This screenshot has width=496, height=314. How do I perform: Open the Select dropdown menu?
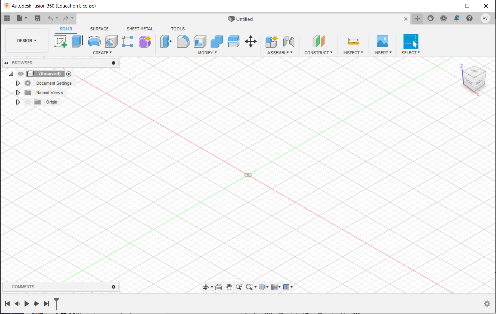tap(411, 53)
